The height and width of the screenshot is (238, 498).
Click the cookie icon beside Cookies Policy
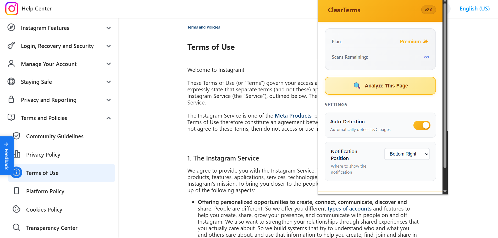pyautogui.click(x=16, y=209)
